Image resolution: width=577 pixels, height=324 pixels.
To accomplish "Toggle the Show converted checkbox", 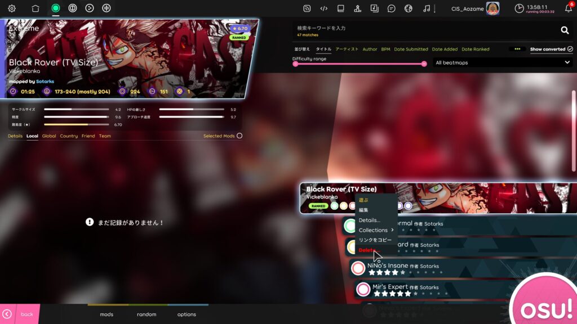I will point(570,49).
